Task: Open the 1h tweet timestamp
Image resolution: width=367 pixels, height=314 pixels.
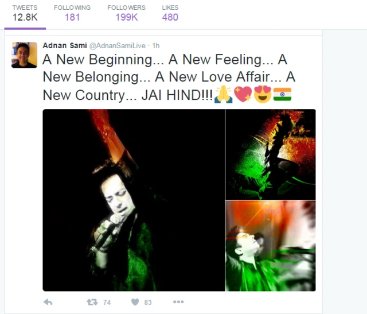Action: pyautogui.click(x=156, y=45)
